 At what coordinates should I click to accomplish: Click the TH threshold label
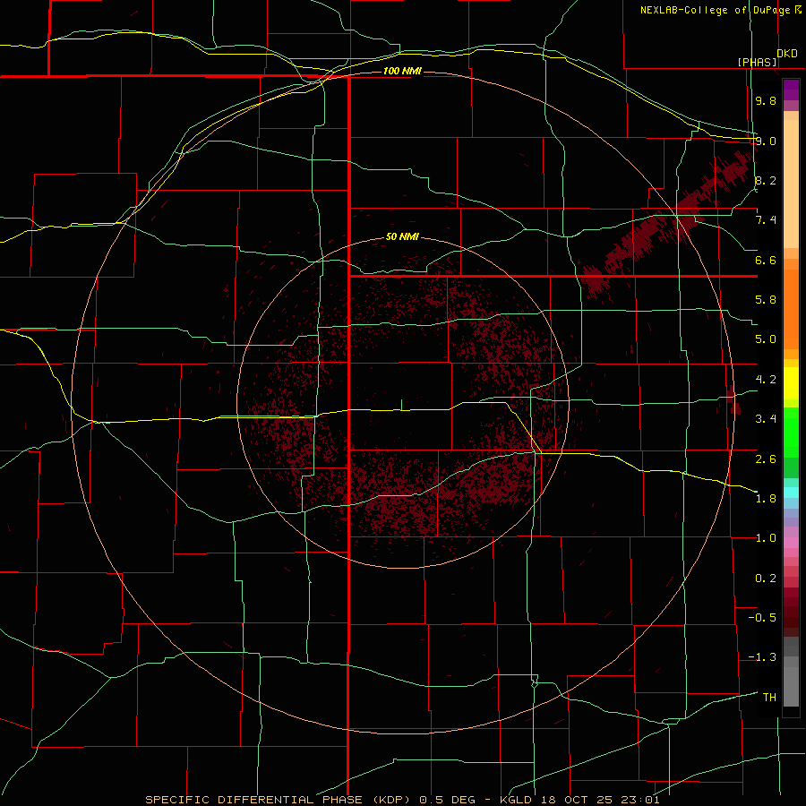pos(769,698)
